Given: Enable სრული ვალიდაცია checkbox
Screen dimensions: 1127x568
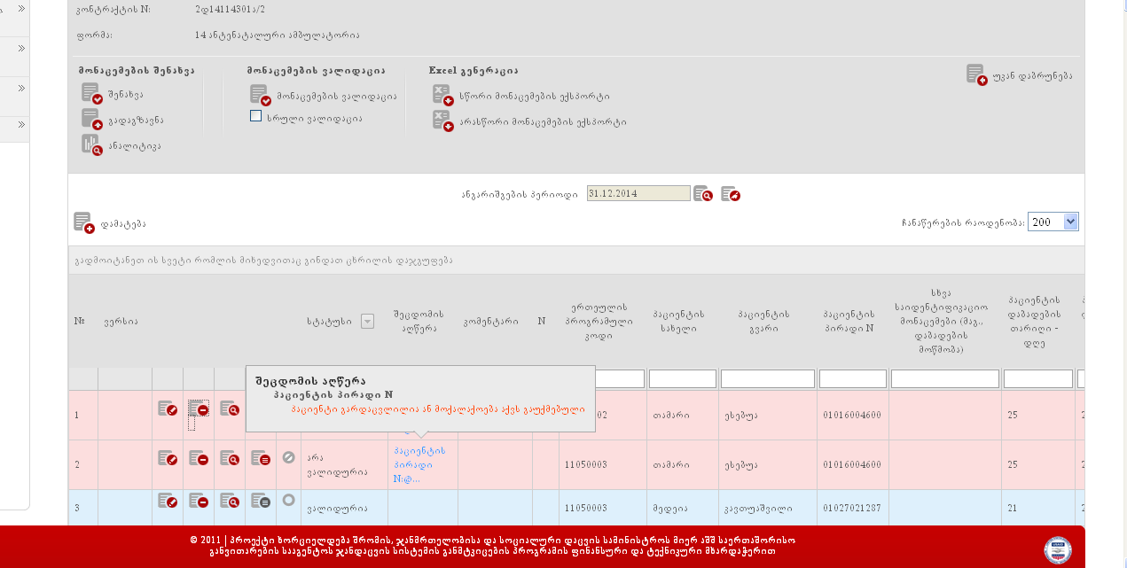Looking at the screenshot, I should click(256, 116).
